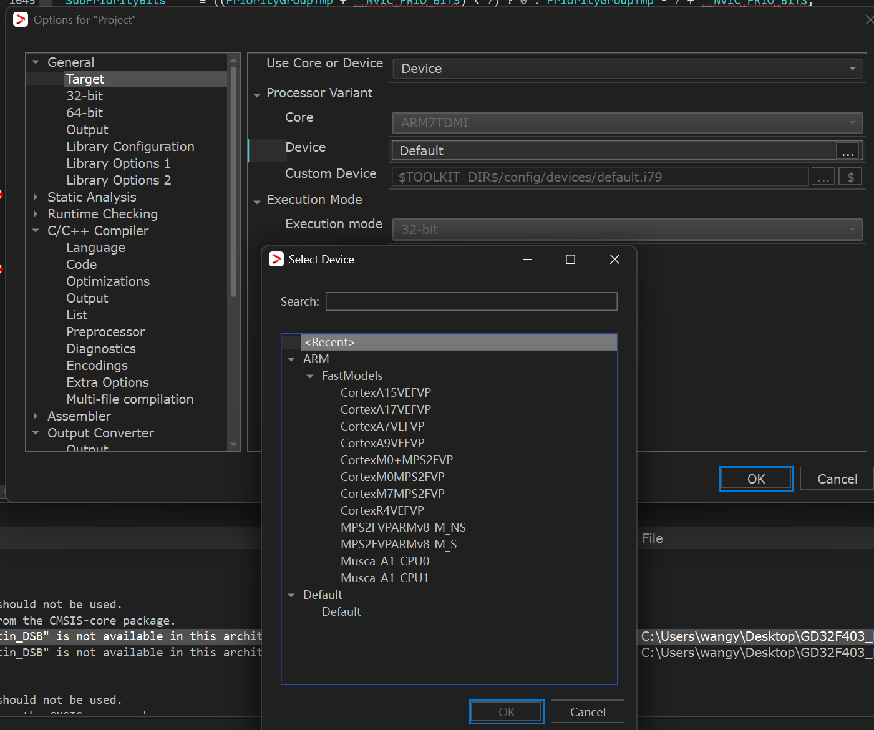Screen dimensions: 874x730
Task: Open the compiler List page
Action: 77,315
